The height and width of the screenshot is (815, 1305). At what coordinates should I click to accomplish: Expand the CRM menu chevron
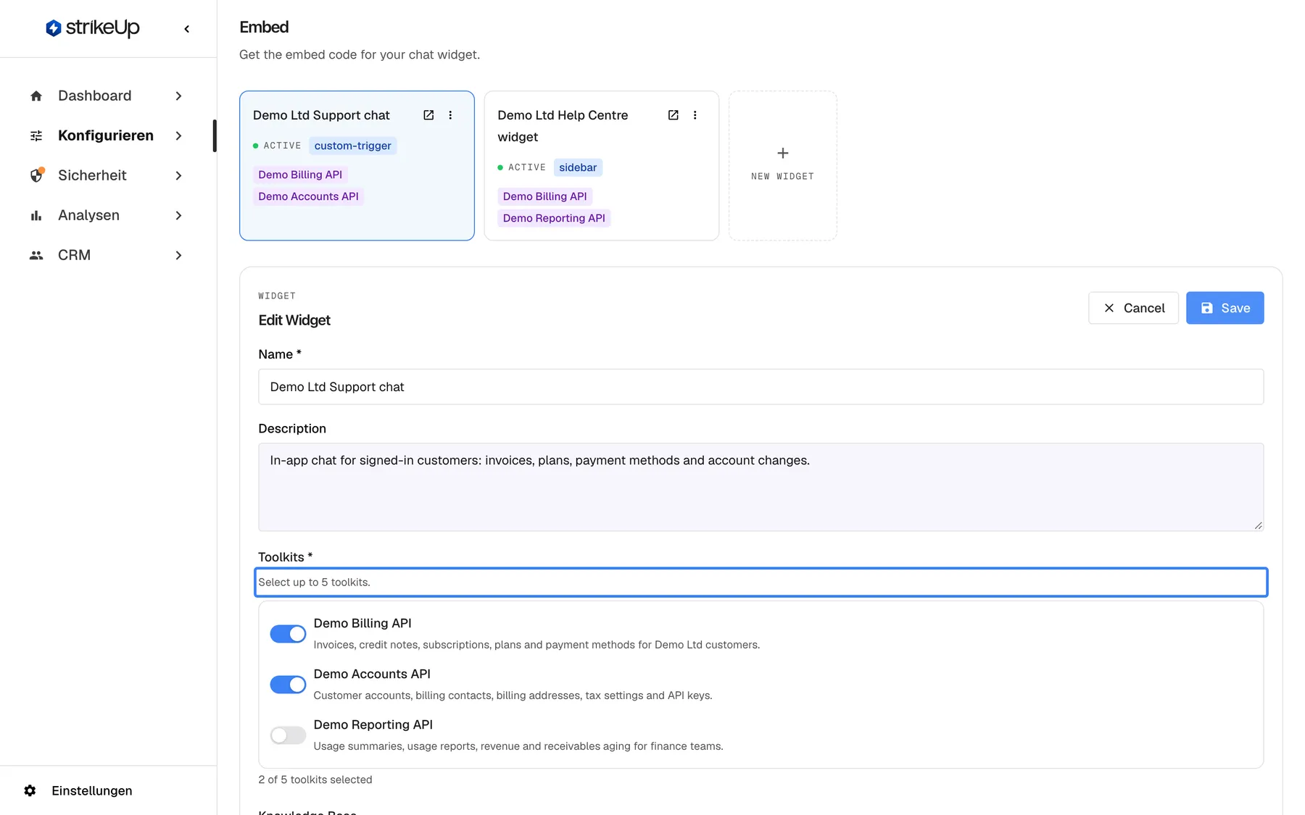(178, 255)
